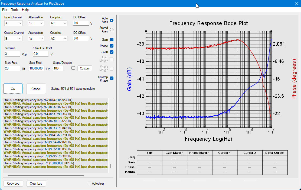Uncheck the Gain plot checkbox
The width and height of the screenshot is (301, 190).
(112, 40)
